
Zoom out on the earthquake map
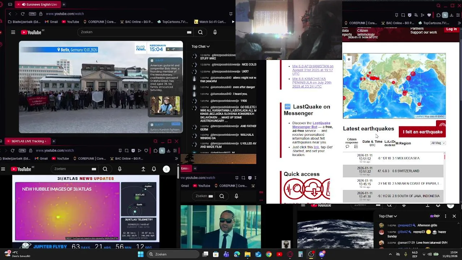click(x=349, y=65)
